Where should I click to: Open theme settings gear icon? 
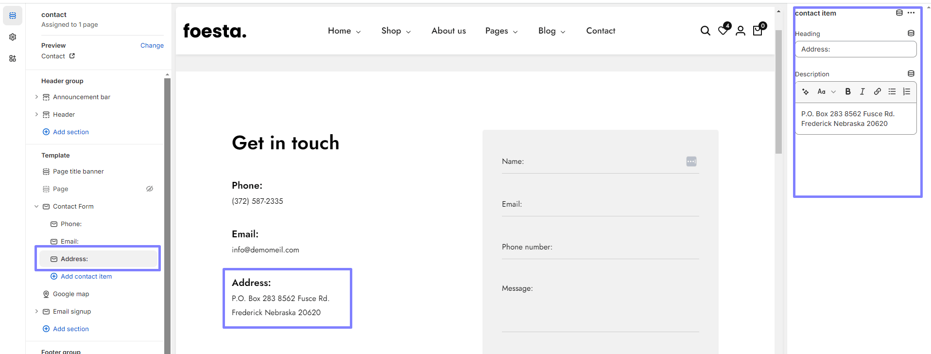pyautogui.click(x=13, y=37)
